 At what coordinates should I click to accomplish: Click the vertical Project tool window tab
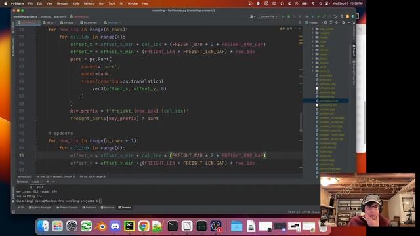tap(354, 50)
